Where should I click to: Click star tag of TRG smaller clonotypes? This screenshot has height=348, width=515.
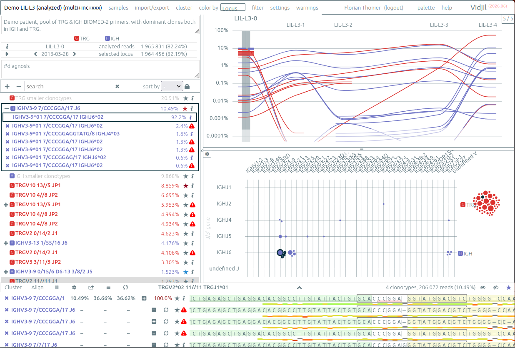coord(185,98)
